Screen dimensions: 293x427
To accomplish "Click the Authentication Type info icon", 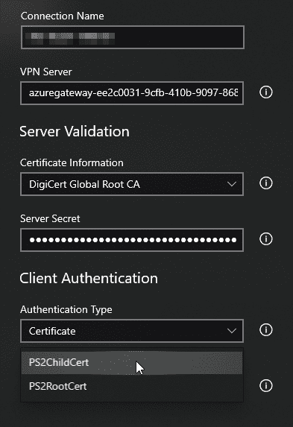I will pos(265,330).
